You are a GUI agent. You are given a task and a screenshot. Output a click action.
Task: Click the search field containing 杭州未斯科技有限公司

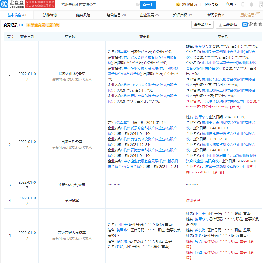tap(99, 5)
